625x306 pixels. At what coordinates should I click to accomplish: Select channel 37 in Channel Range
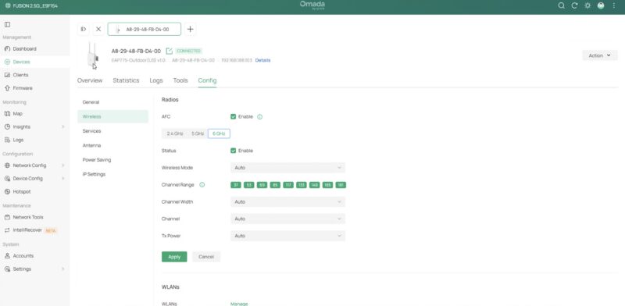pos(236,185)
